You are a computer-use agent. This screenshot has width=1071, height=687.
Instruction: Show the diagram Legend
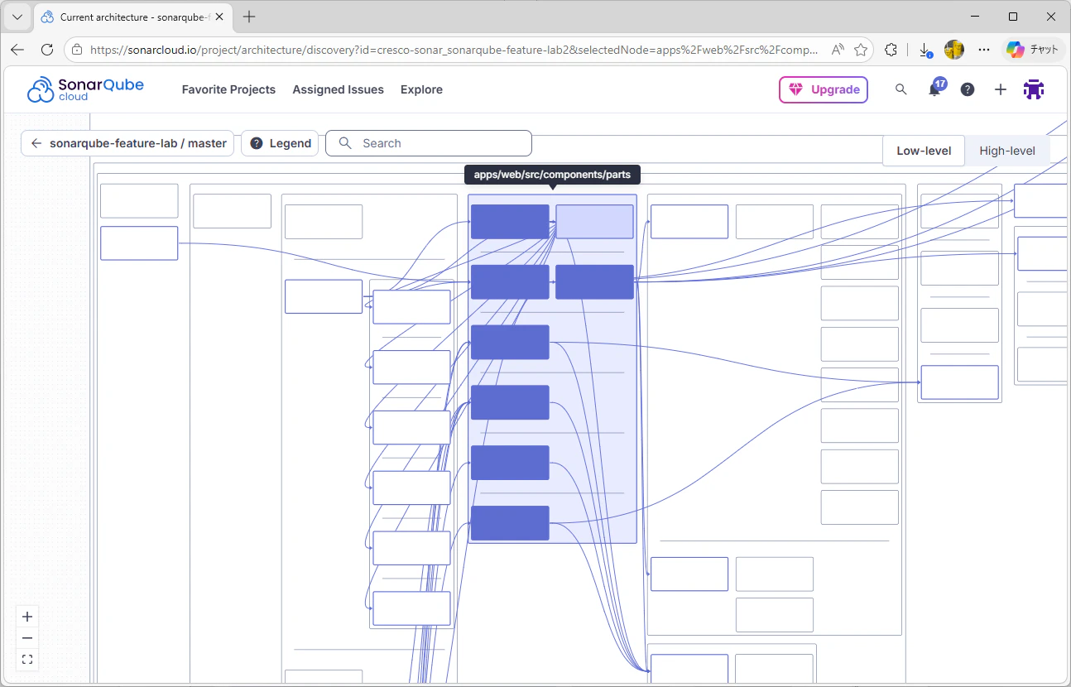[281, 143]
